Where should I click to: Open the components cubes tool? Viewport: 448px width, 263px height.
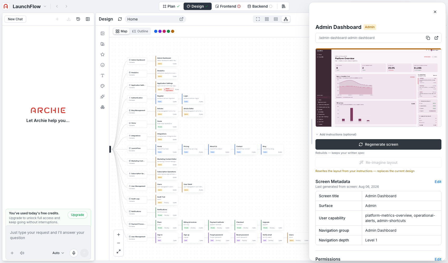tap(103, 107)
